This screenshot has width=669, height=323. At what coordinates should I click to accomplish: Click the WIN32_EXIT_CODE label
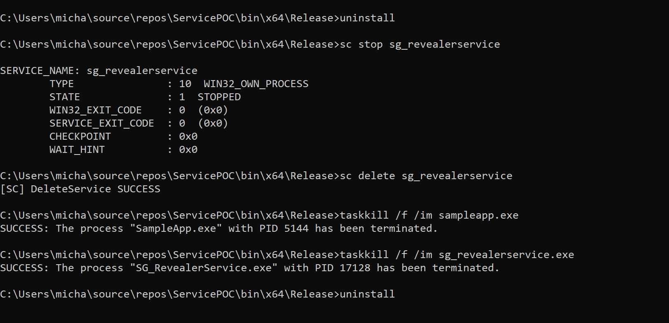[x=96, y=110]
